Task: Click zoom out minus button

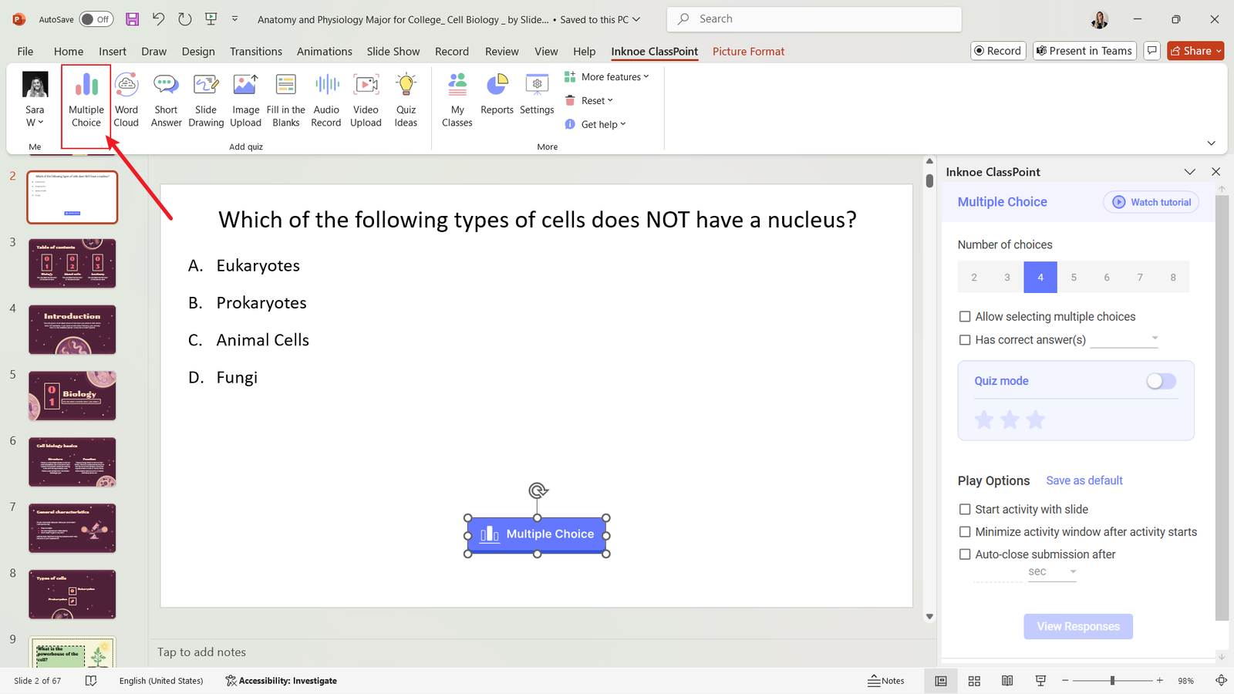Action: point(1065,681)
